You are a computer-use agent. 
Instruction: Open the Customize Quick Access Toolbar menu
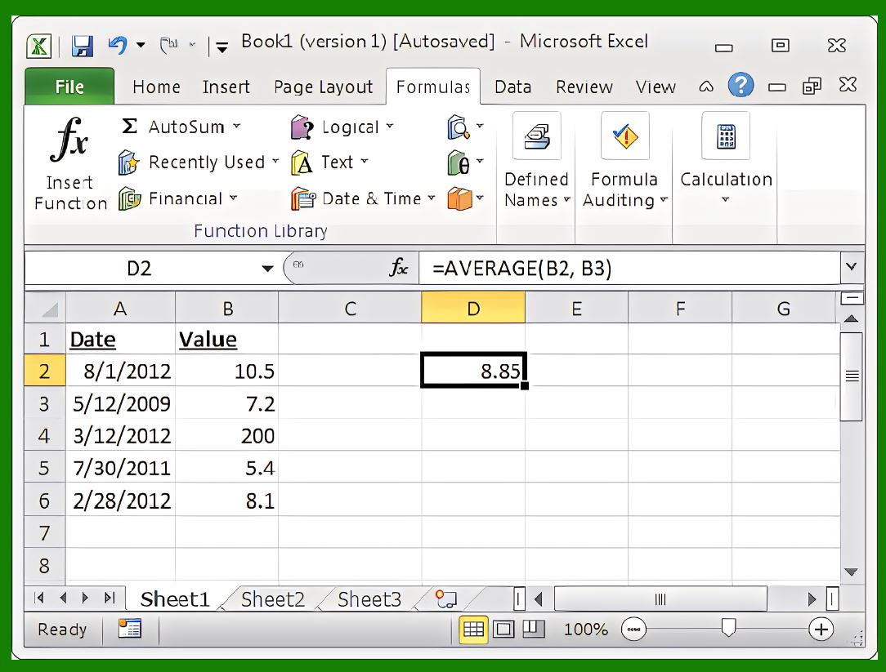pyautogui.click(x=222, y=47)
